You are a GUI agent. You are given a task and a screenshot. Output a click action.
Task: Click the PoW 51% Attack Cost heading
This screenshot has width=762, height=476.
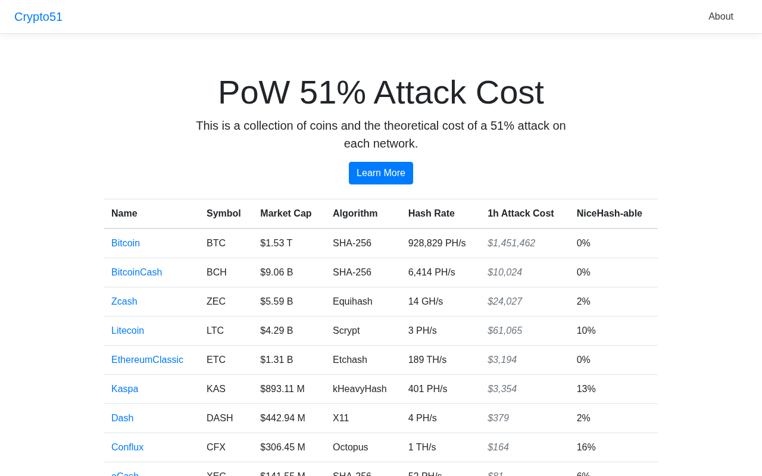[x=381, y=92]
